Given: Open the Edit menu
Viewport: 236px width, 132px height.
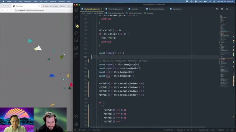Looking at the screenshot, I should click(20, 1).
